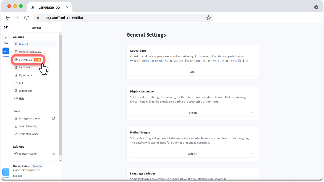
Task: Open the Mother Tongue dropdown set to German
Action: pyautogui.click(x=193, y=154)
